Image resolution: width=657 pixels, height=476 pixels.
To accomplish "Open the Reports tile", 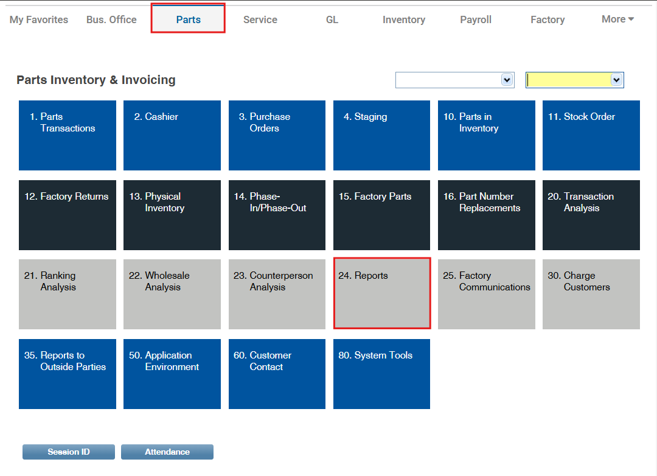I will (x=381, y=293).
